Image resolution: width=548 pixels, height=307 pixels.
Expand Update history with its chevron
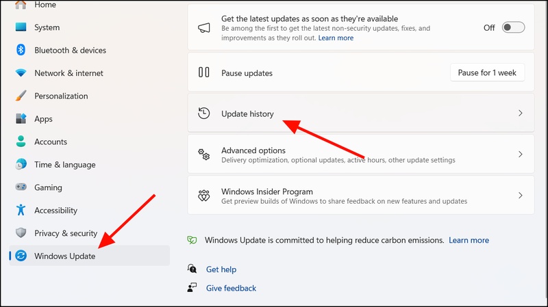point(520,114)
